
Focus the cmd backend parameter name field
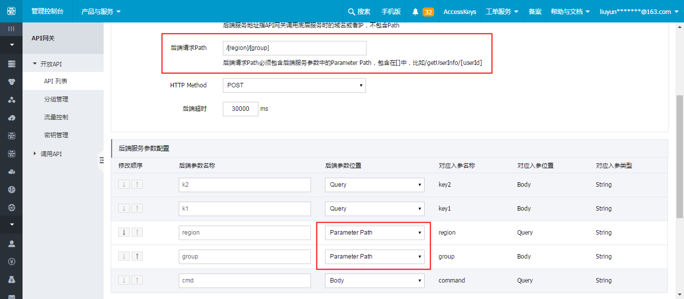click(245, 281)
